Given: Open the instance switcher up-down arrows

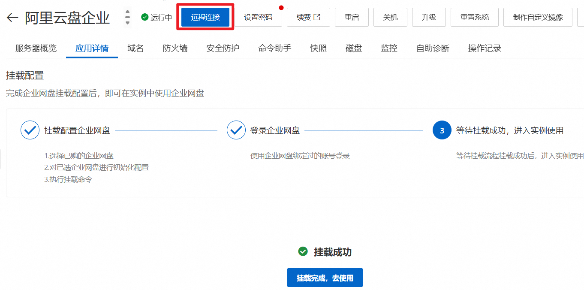Looking at the screenshot, I should pyautogui.click(x=127, y=17).
